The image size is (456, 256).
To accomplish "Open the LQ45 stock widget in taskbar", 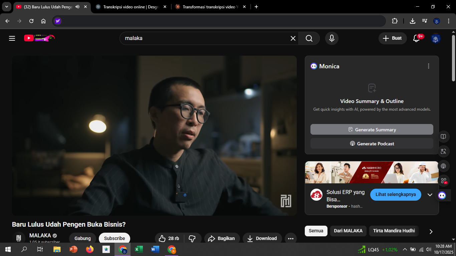I will pos(377,249).
